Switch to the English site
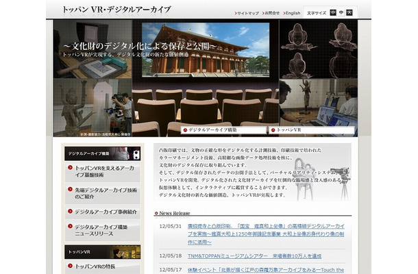The height and width of the screenshot is (274, 418). (x=293, y=13)
